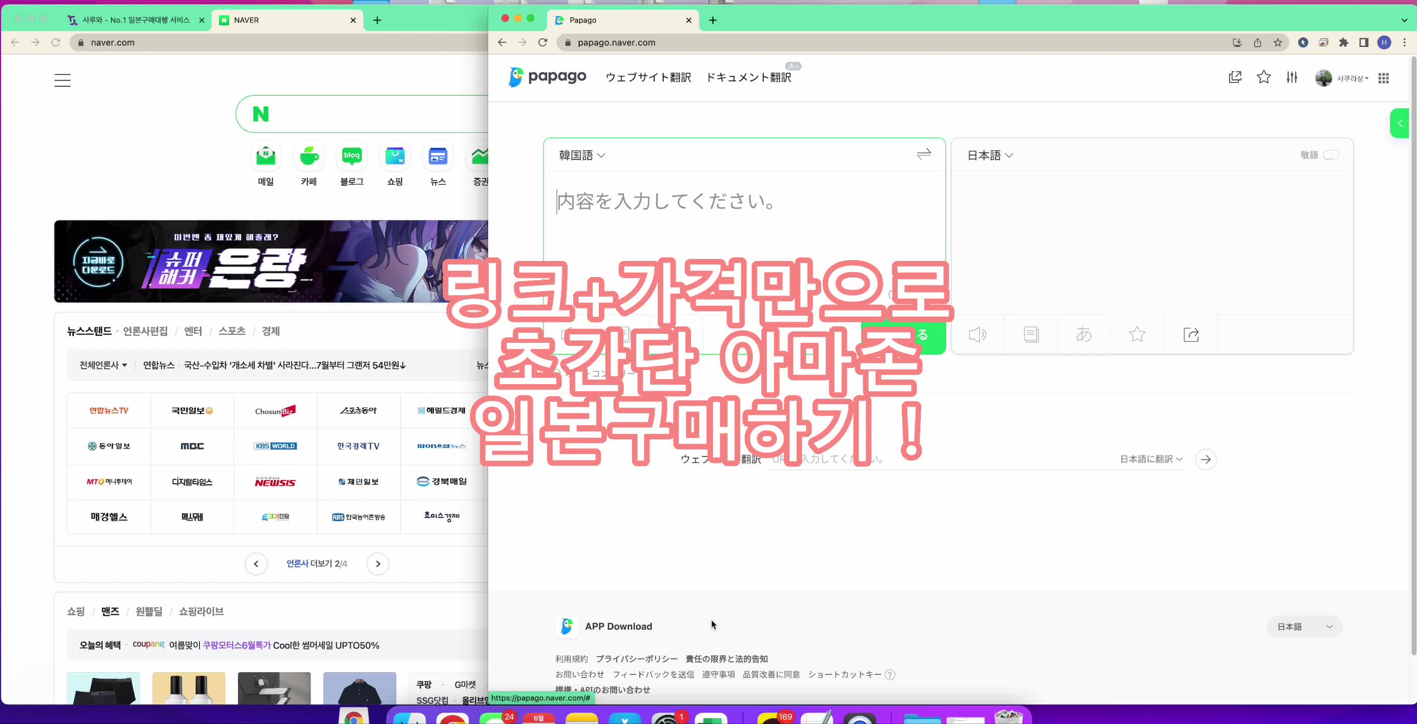The height and width of the screenshot is (724, 1417).
Task: Share the translation result icon
Action: coord(1191,334)
